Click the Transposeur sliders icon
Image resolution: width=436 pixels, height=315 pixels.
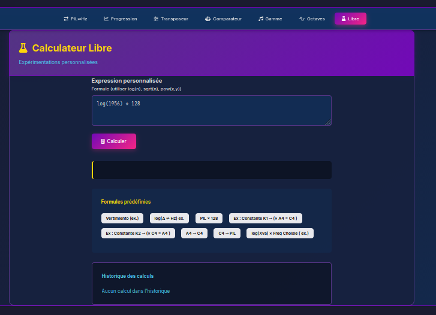tap(156, 19)
